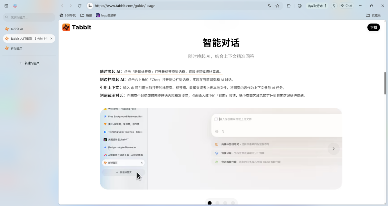Select the second carousel dot indicator
This screenshot has width=388, height=206.
217,203
